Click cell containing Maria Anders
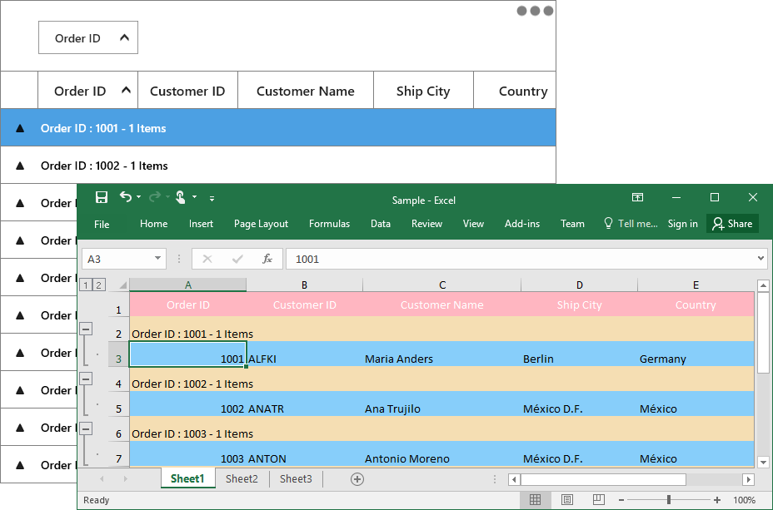 click(441, 354)
